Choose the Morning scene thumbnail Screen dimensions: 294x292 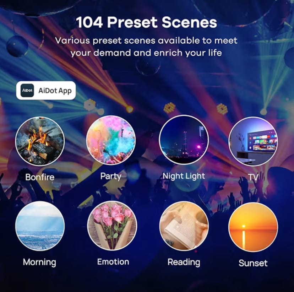point(40,226)
